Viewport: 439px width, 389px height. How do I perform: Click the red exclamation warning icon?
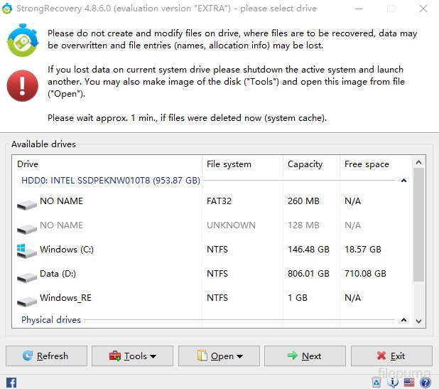(x=22, y=86)
